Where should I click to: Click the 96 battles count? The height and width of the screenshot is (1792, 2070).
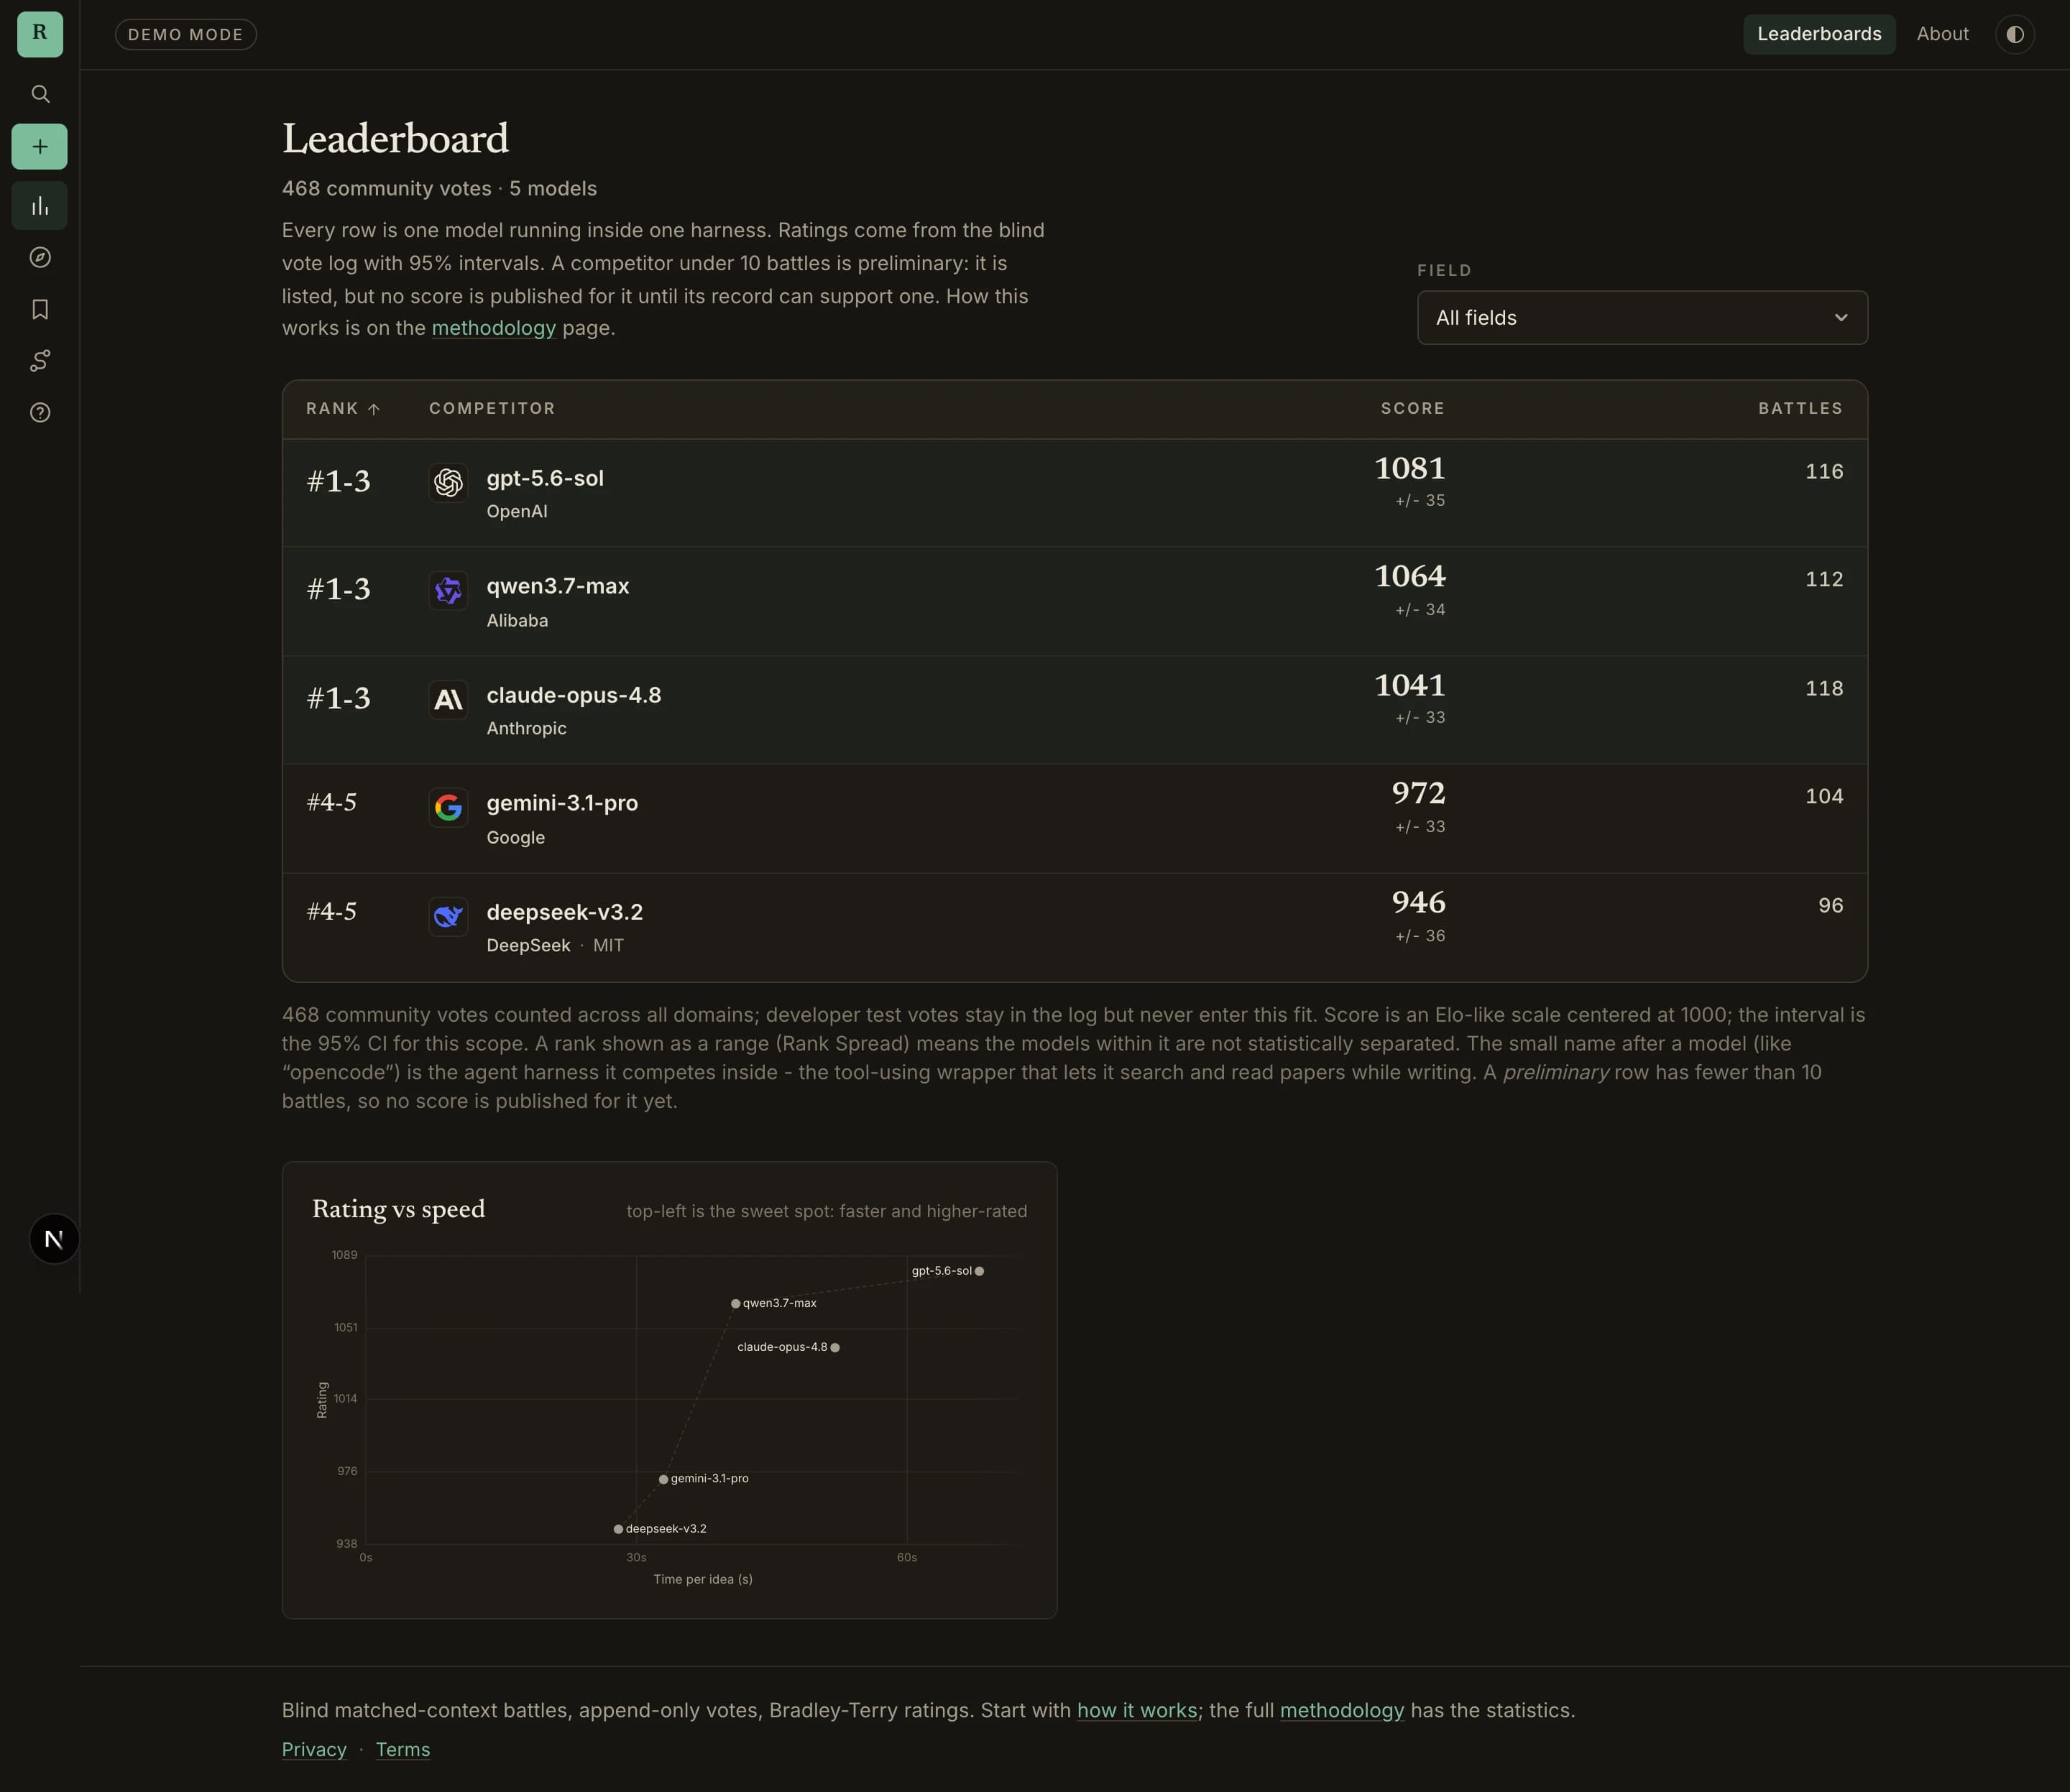1831,906
